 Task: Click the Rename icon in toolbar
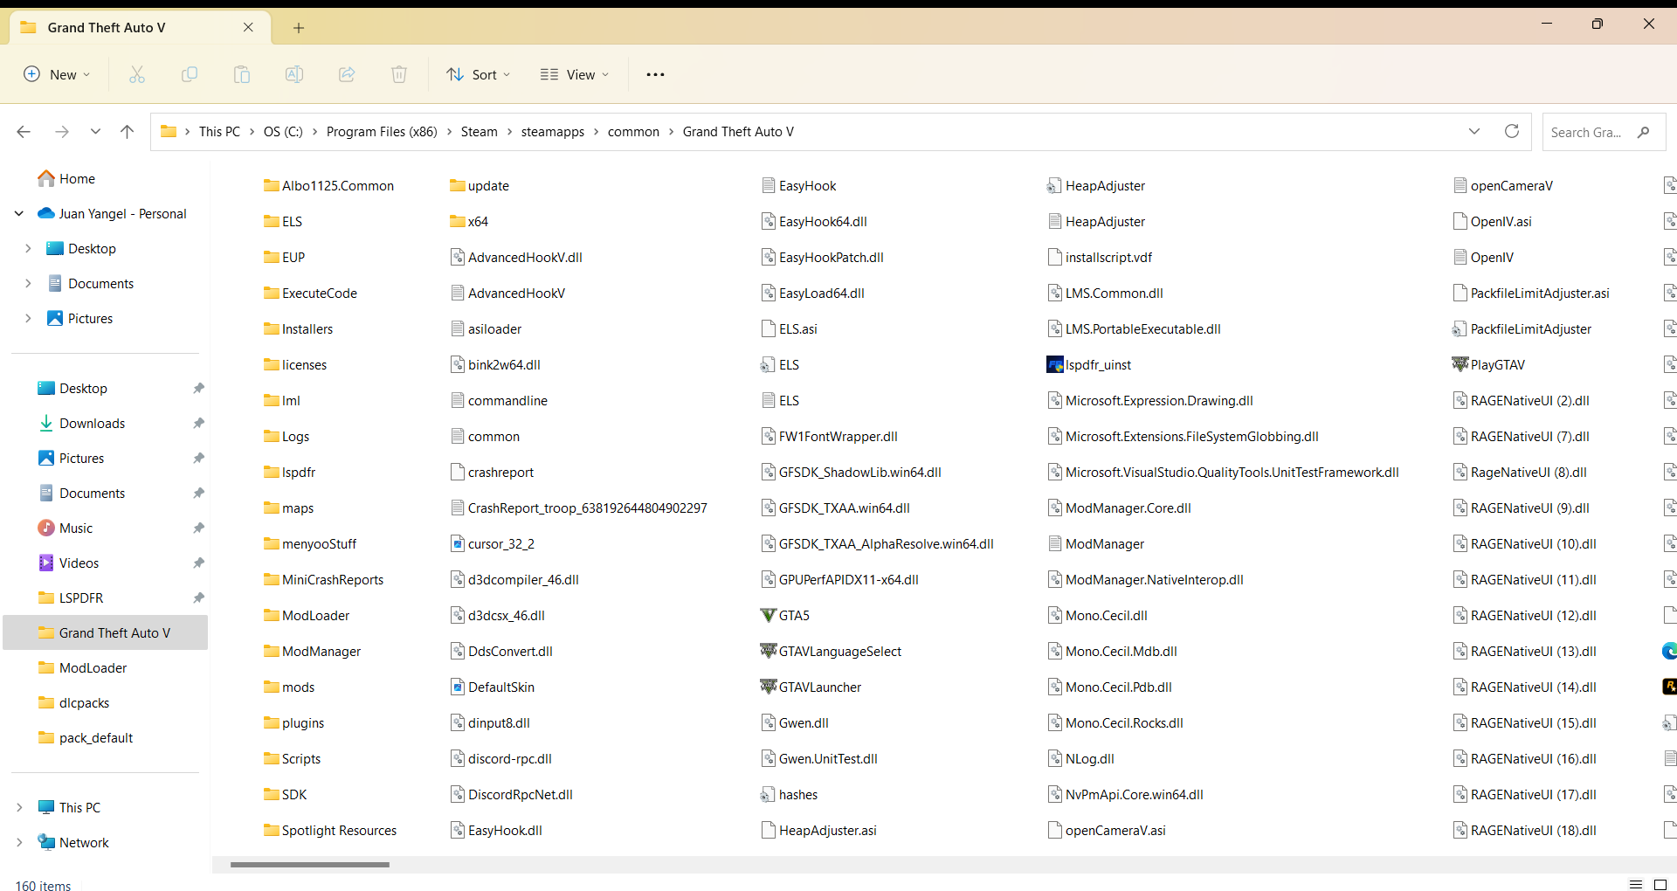(x=294, y=75)
